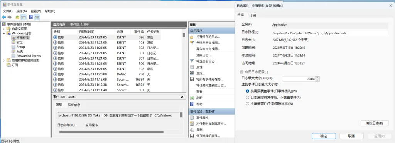The height and width of the screenshot is (143, 395).
Task: Click the 打开保存的日志 folder icon
Action: [192, 37]
